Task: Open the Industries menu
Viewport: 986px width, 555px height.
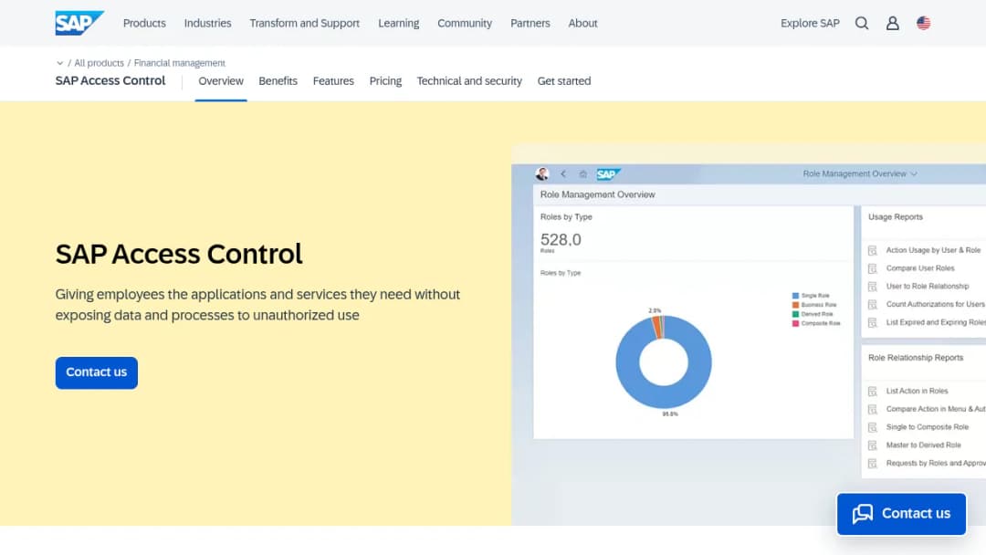Action: click(207, 23)
